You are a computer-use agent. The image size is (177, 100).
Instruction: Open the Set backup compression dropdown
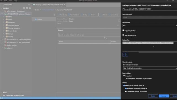[x=150, y=68]
